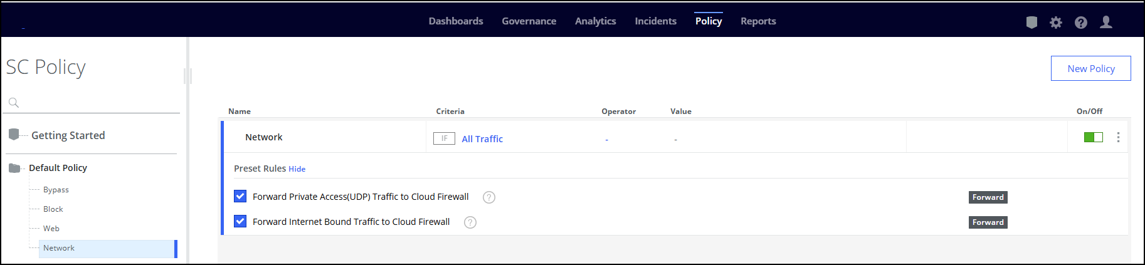Open the Incidents tab

coord(655,21)
